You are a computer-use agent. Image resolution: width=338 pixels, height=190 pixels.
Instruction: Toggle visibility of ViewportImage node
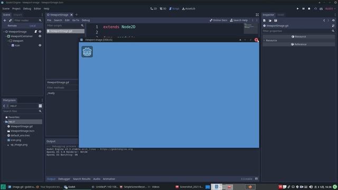point(40,32)
